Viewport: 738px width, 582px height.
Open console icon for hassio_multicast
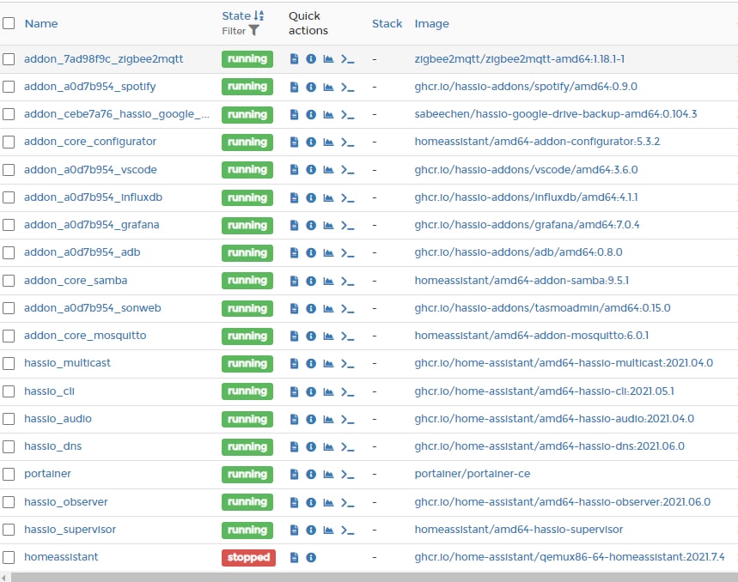click(x=348, y=363)
